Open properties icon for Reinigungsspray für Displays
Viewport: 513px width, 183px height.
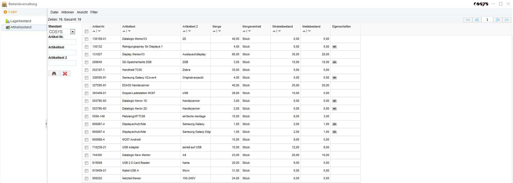click(335, 47)
